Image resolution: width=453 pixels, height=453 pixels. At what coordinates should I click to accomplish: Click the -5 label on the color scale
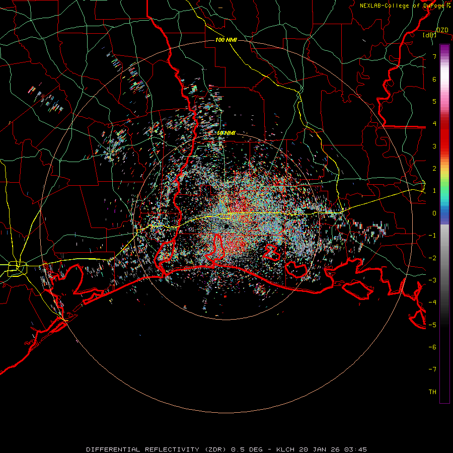point(432,325)
